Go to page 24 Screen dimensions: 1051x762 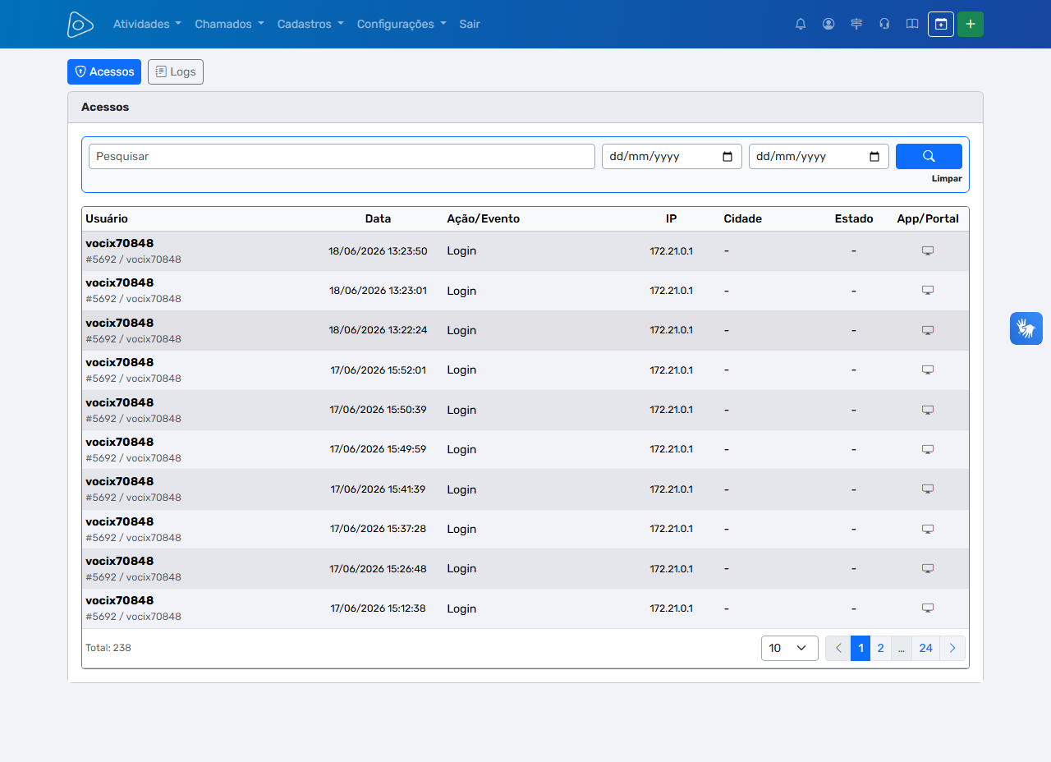pos(925,648)
